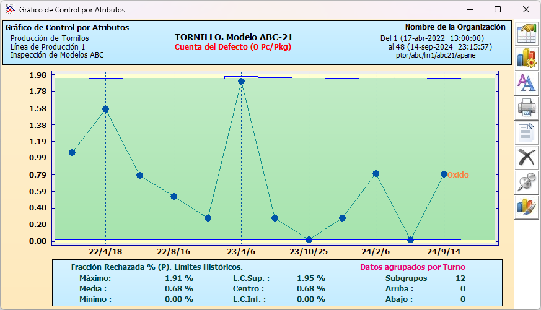
Task: Click the 23/4/6 date axis label
Action: pyautogui.click(x=241, y=252)
